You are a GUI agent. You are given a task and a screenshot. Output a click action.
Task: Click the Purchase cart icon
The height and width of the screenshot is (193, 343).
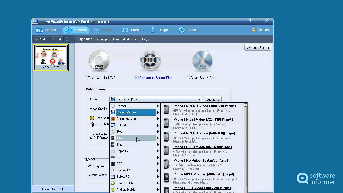coord(253,29)
